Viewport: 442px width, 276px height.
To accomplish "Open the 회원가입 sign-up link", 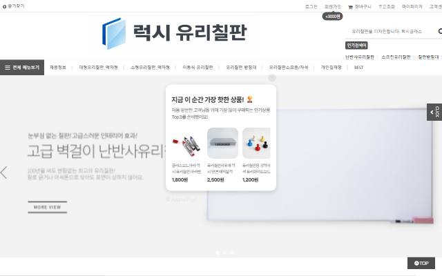I will 333,6.
